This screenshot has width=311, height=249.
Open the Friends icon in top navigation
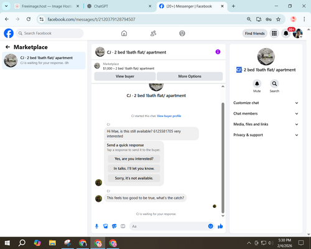point(153,33)
